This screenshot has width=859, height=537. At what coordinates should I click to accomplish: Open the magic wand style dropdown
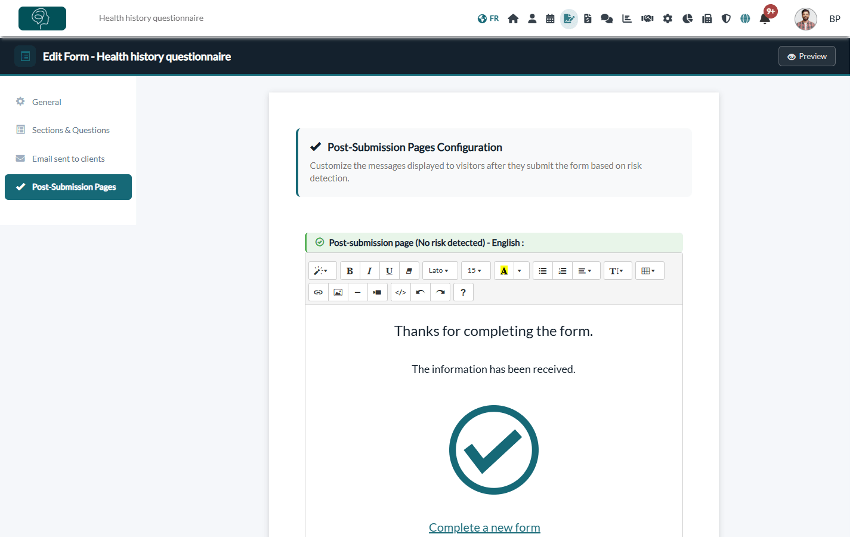323,271
